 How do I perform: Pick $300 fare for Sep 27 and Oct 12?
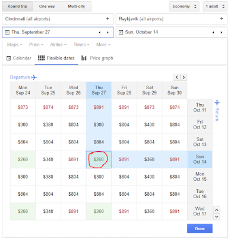point(99,124)
